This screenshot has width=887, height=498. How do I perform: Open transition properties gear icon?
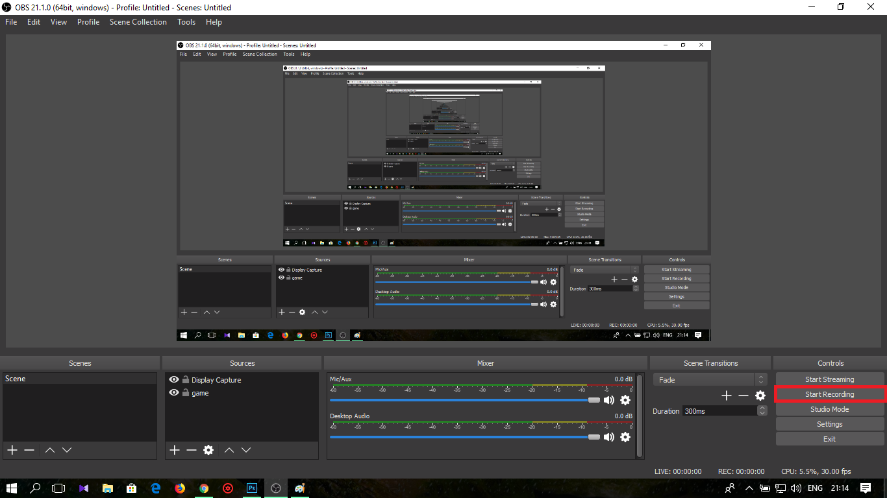pyautogui.click(x=760, y=396)
